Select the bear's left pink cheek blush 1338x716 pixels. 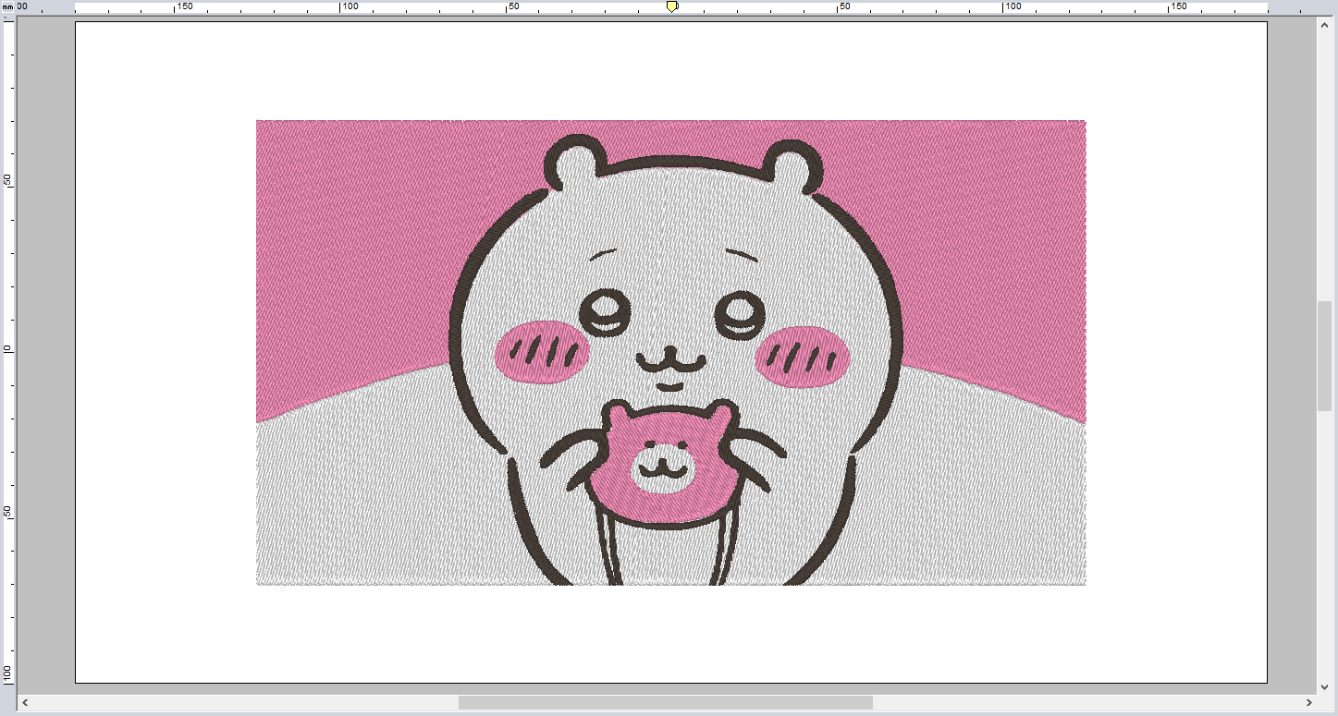(x=542, y=351)
